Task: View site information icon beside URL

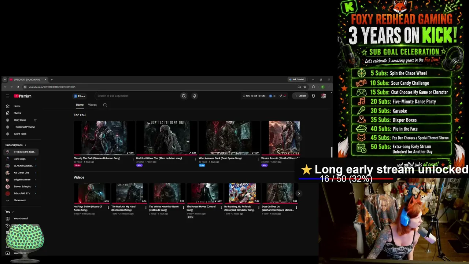Action: click(25, 87)
